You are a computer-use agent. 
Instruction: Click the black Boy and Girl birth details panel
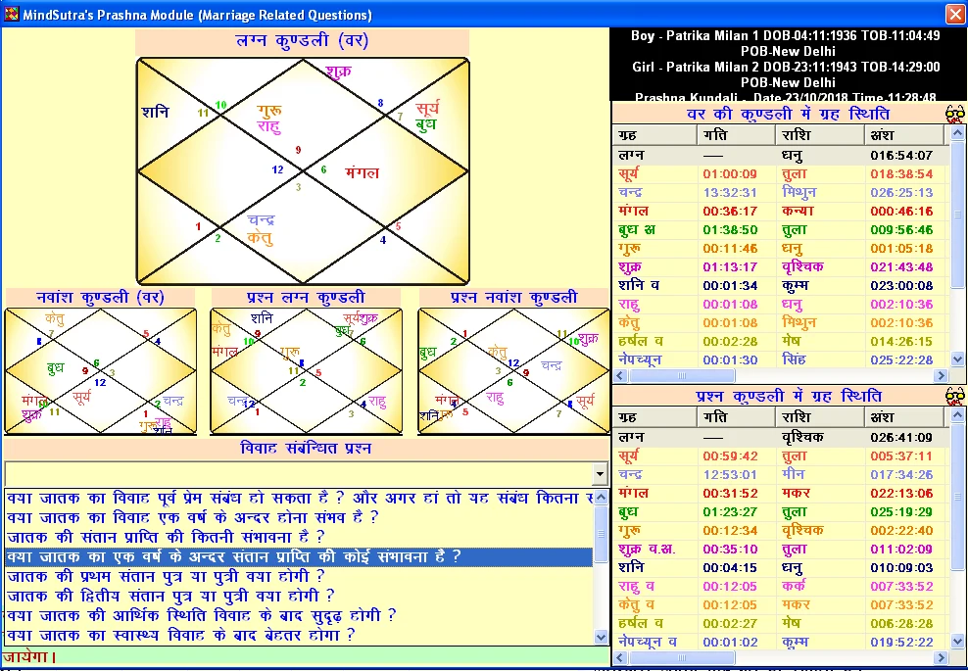click(788, 65)
